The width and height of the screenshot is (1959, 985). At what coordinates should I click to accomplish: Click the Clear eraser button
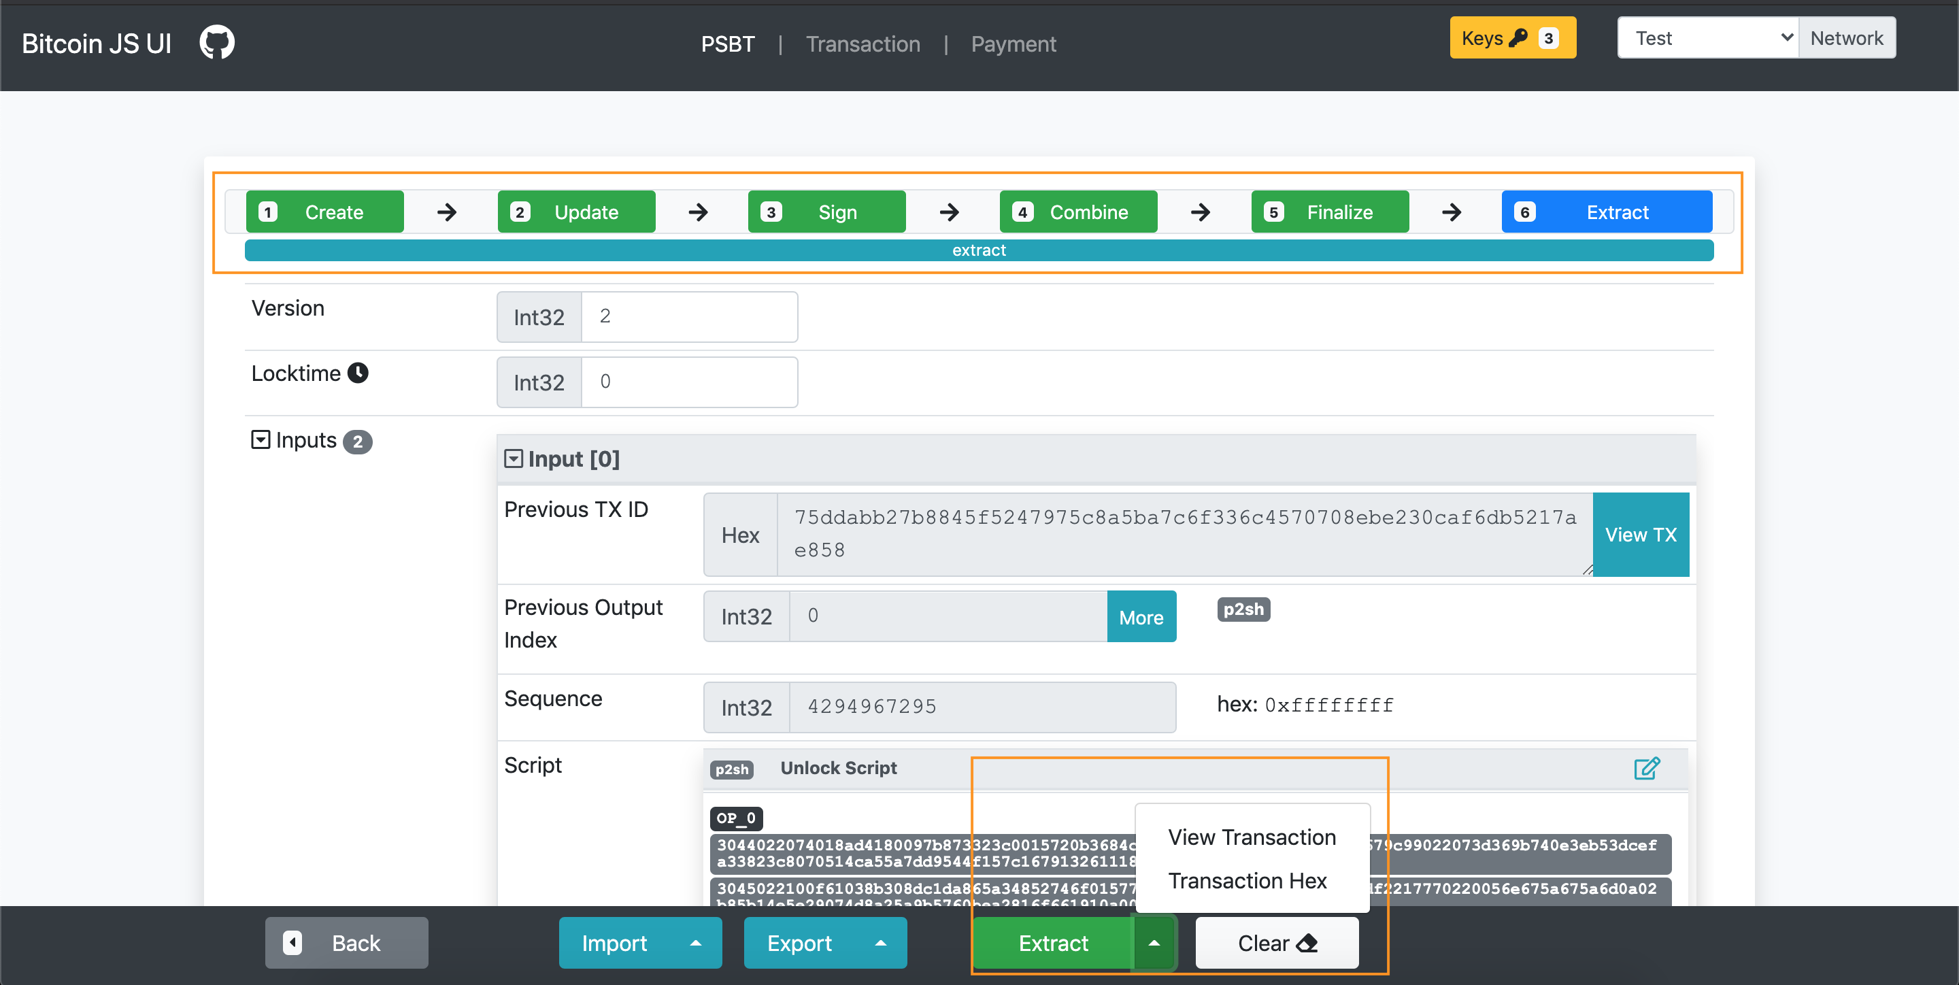click(1276, 942)
